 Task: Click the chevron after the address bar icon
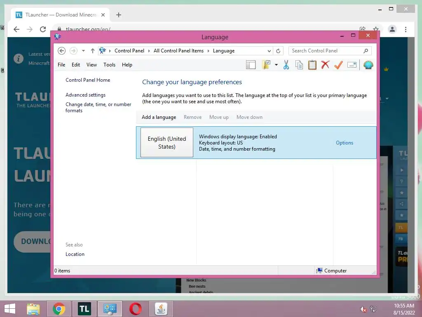pos(110,51)
